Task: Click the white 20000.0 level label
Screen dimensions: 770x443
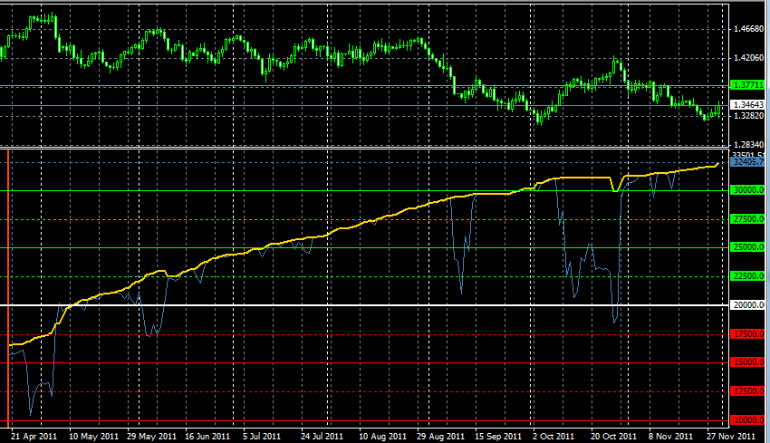Action: pyautogui.click(x=746, y=305)
